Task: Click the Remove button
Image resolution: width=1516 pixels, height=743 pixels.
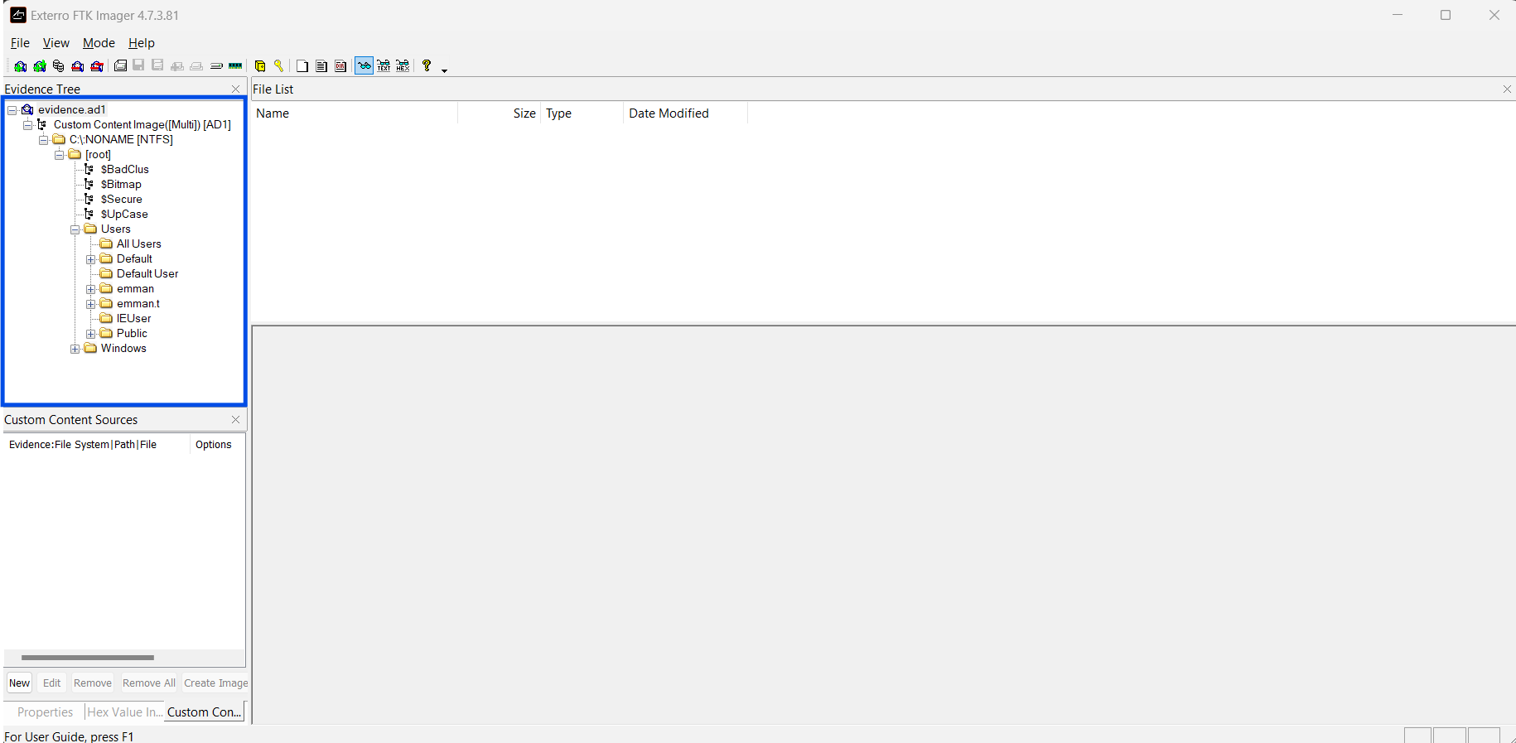Action: coord(93,683)
